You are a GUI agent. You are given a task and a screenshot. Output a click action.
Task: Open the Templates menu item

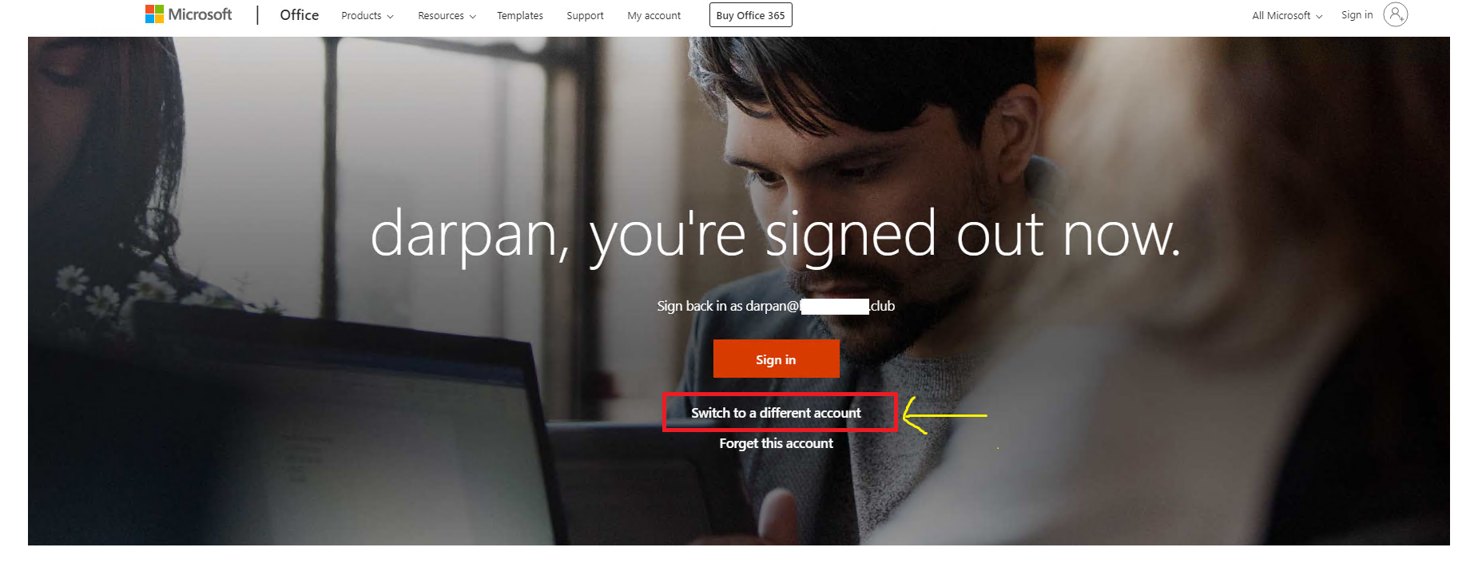coord(520,15)
